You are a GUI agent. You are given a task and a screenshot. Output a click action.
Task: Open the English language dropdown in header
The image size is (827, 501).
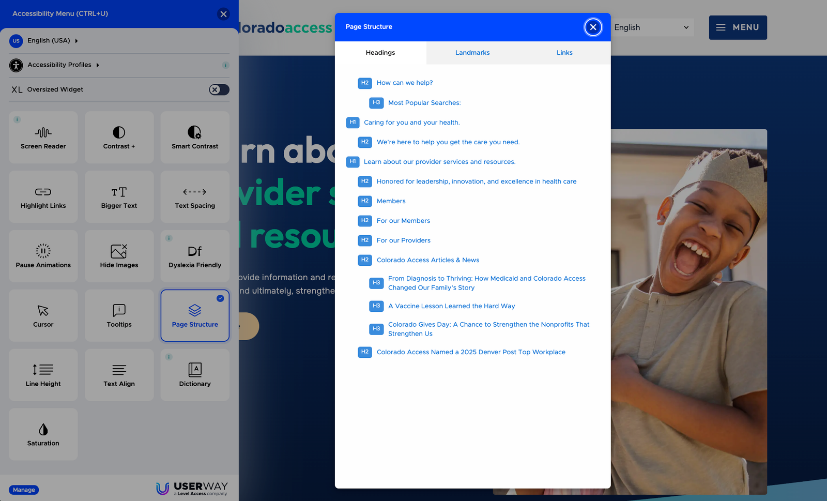(x=651, y=27)
